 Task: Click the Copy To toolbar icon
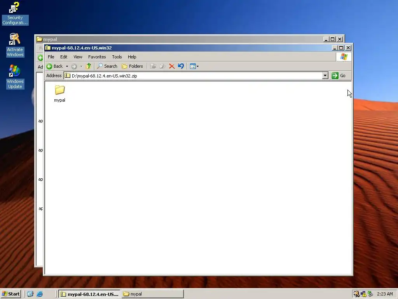pyautogui.click(x=162, y=66)
